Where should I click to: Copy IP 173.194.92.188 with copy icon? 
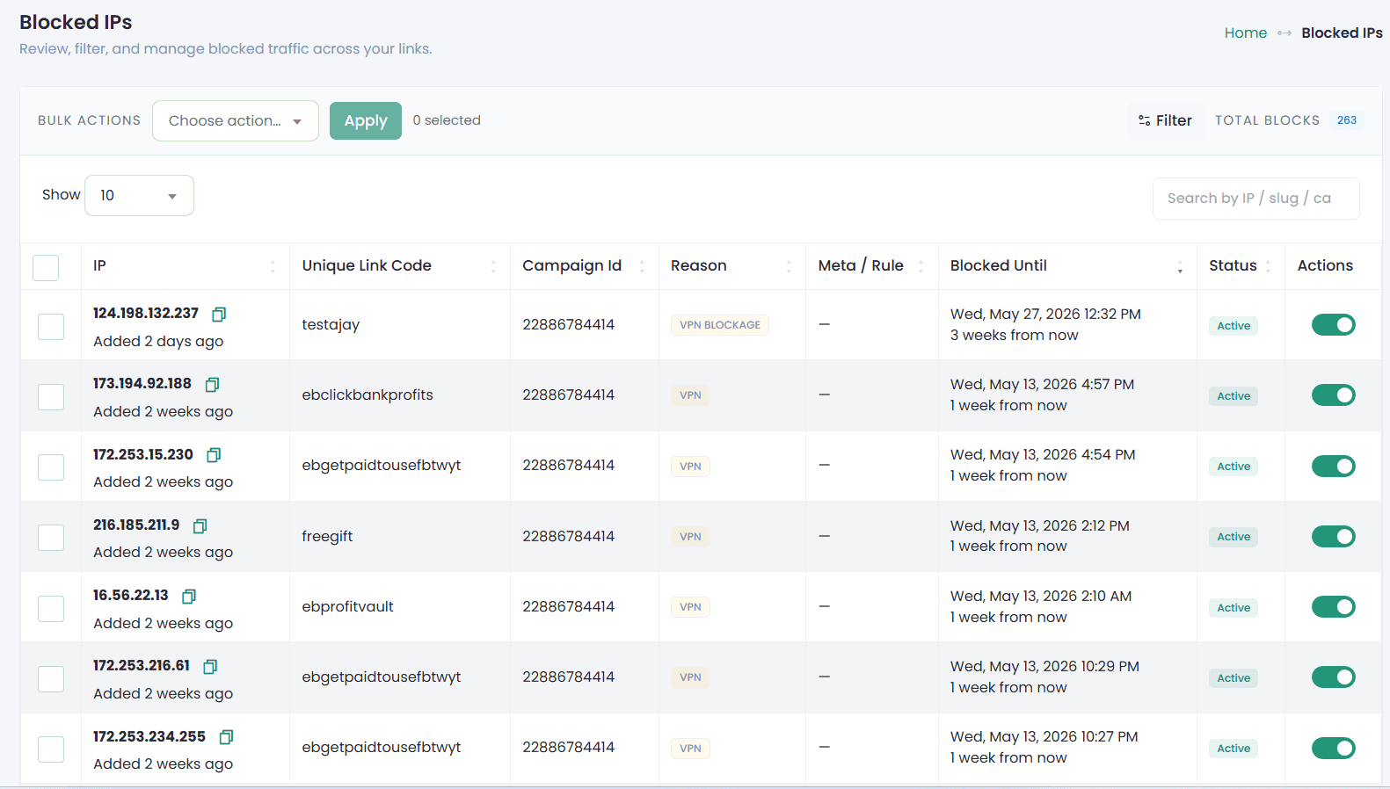pos(212,384)
